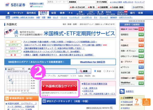Click the ロボアドバイザー submenu link

tap(126, 17)
